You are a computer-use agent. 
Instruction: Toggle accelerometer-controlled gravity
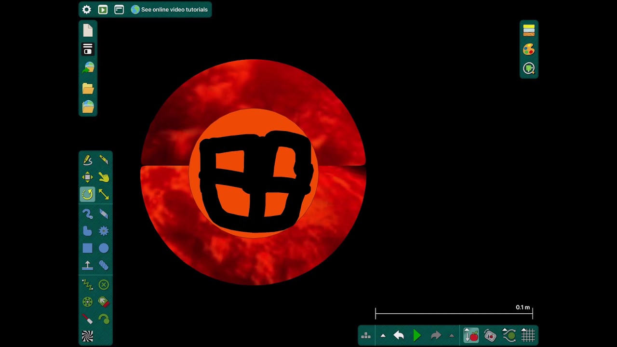(x=490, y=335)
